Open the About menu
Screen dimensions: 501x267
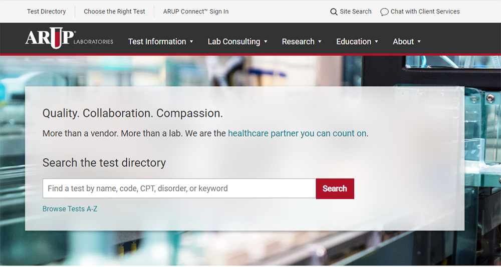(x=403, y=41)
